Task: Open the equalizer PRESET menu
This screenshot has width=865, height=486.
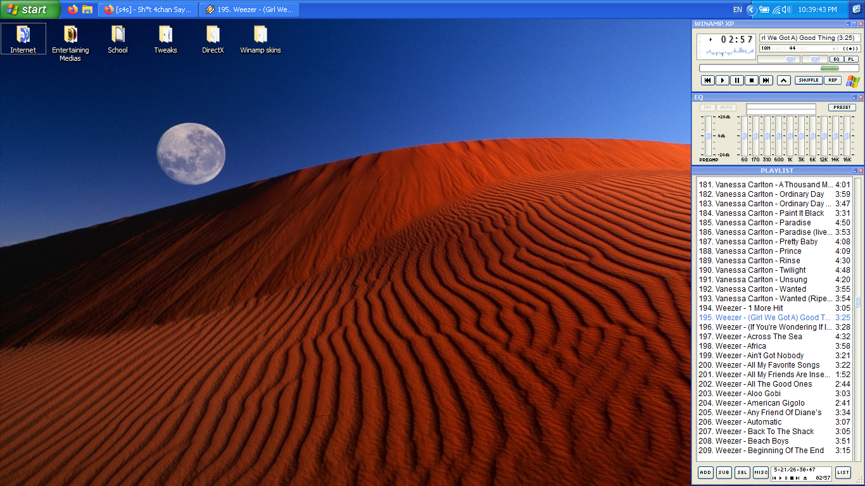Action: click(842, 108)
